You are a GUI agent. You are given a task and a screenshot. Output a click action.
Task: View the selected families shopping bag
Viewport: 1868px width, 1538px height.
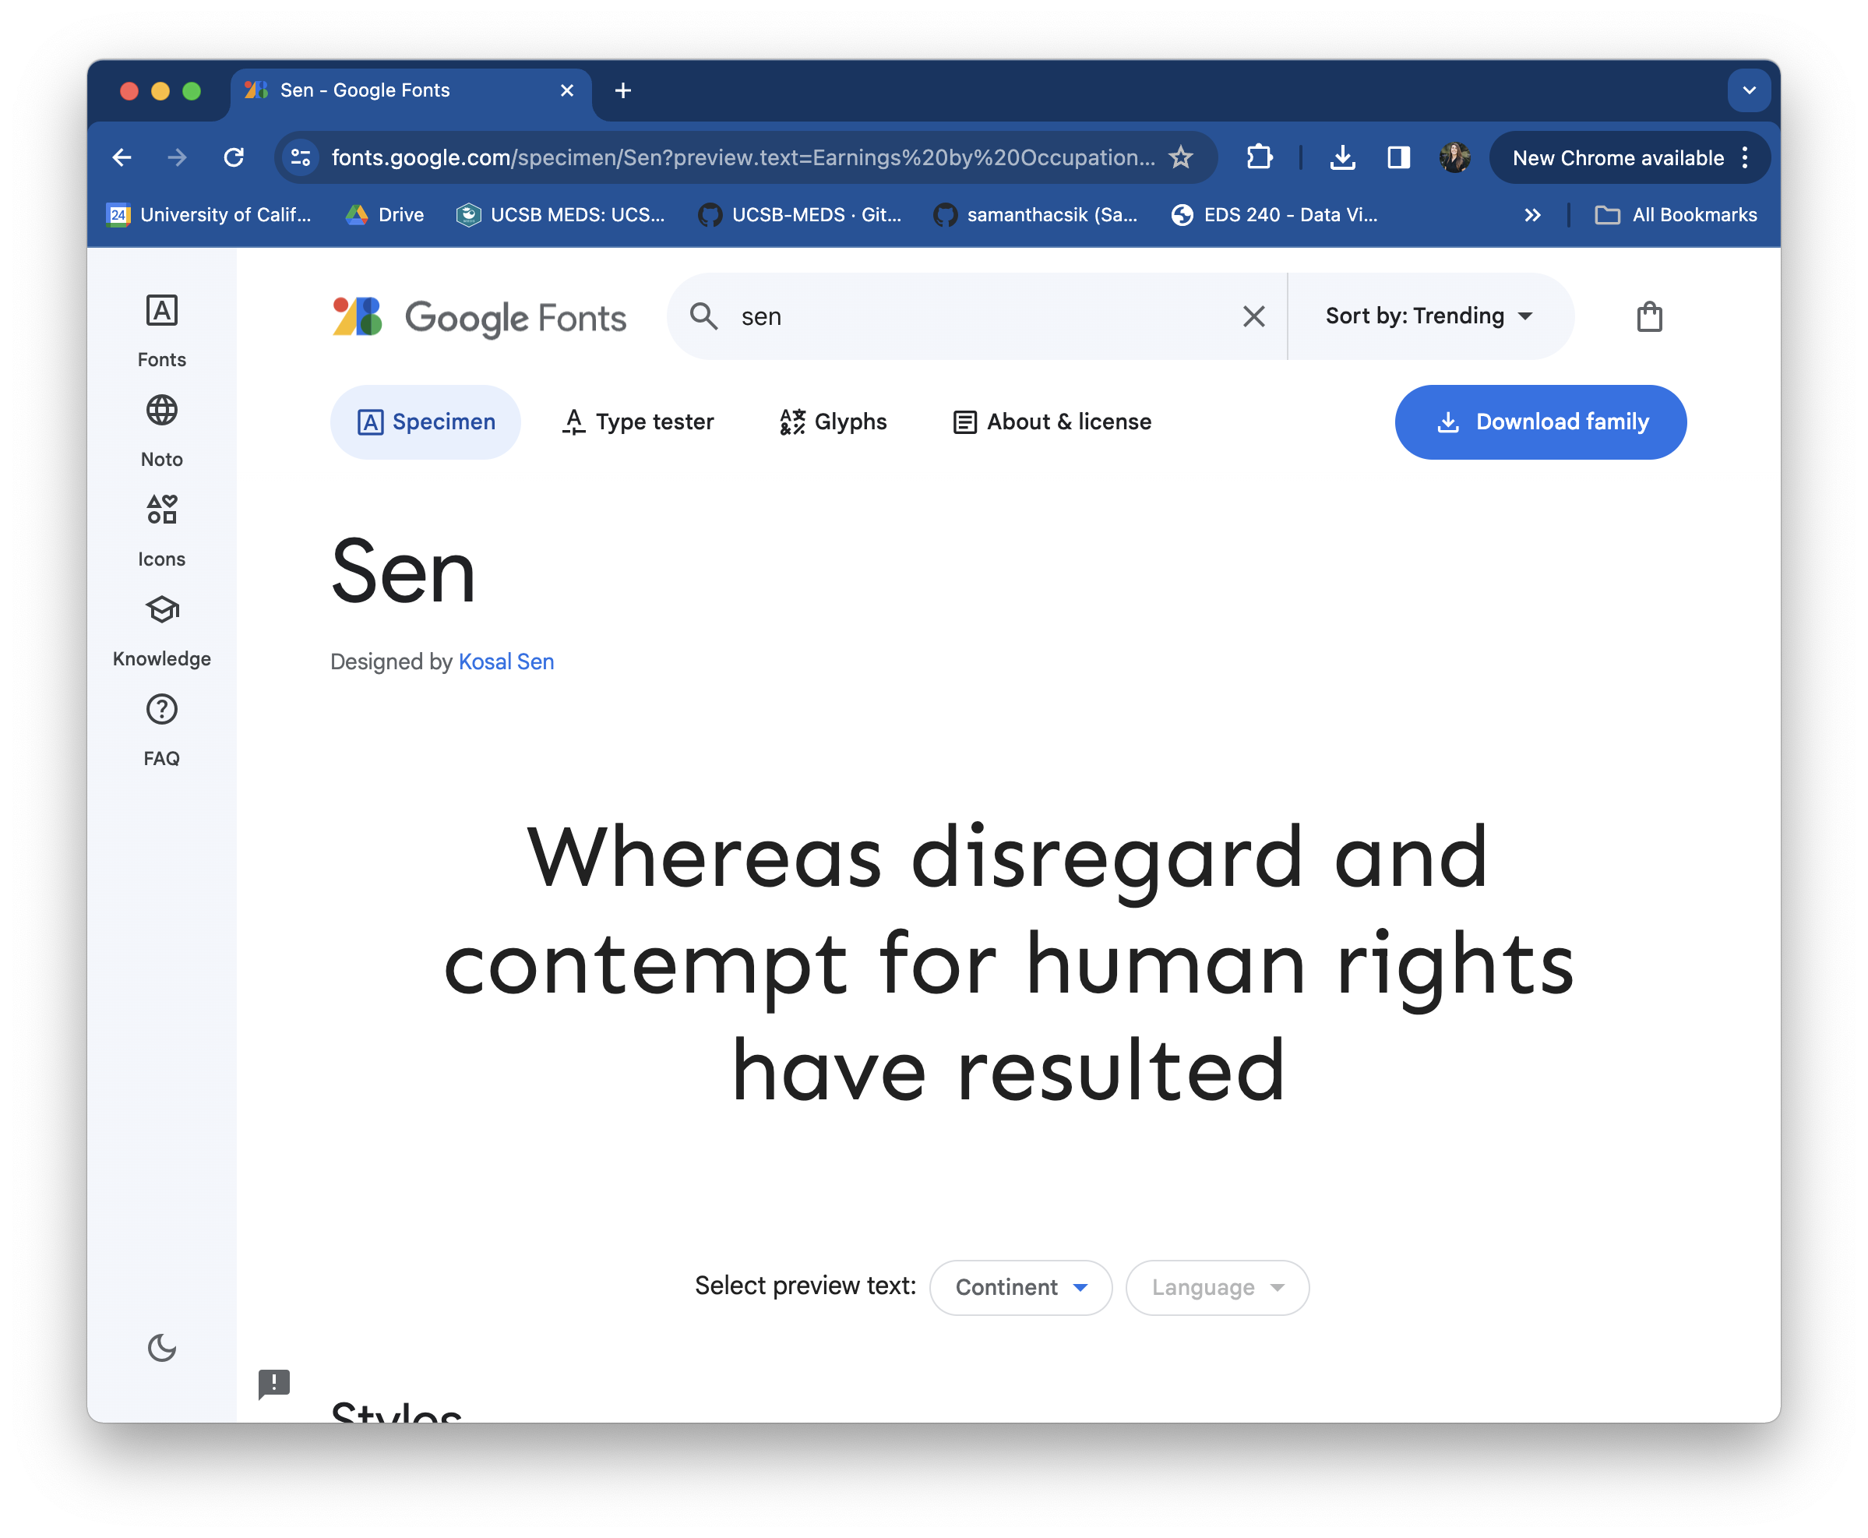tap(1648, 316)
